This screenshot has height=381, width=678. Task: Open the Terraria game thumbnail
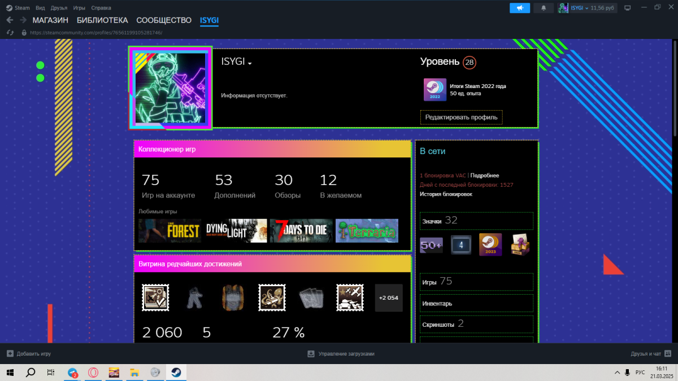367,231
